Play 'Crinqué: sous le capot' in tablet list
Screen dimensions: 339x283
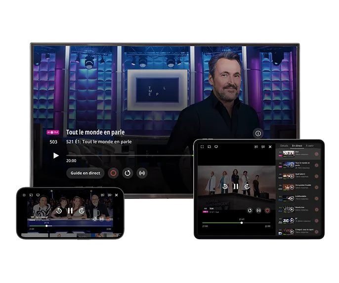click(x=292, y=232)
